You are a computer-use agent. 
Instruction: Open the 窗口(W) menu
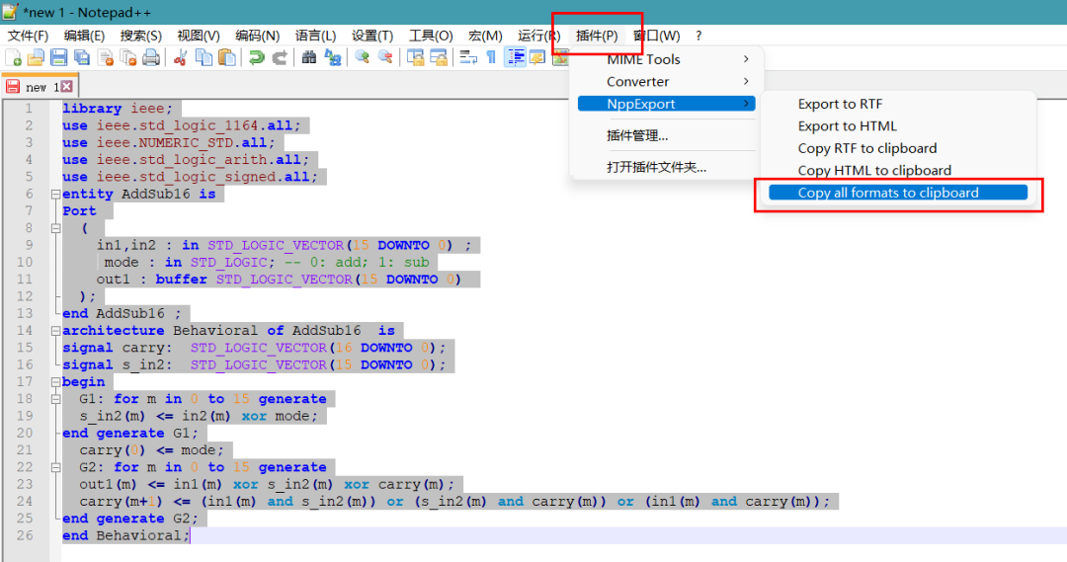pyautogui.click(x=657, y=36)
